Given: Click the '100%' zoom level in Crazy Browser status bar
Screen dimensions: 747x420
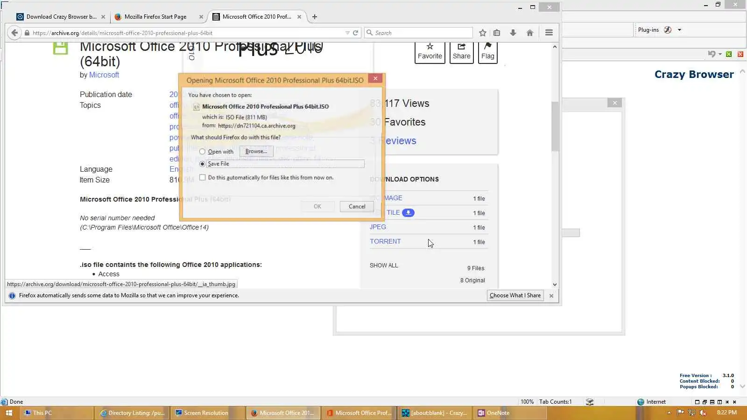Looking at the screenshot, I should click(x=527, y=402).
